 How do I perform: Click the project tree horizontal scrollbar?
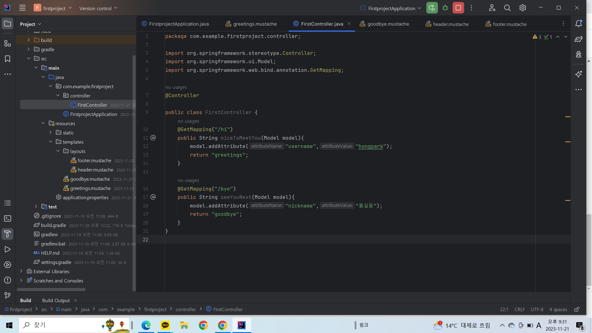[51, 290]
